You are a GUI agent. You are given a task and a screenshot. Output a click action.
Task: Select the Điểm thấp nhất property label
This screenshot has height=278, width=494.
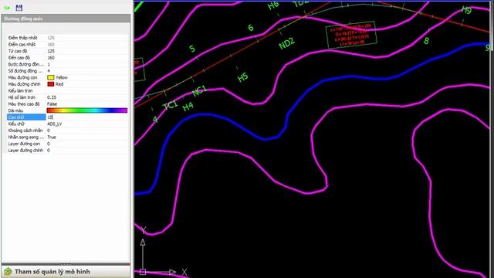click(x=22, y=38)
